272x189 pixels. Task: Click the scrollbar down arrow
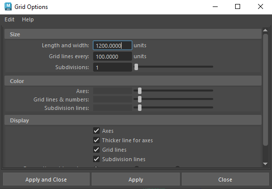[265, 164]
